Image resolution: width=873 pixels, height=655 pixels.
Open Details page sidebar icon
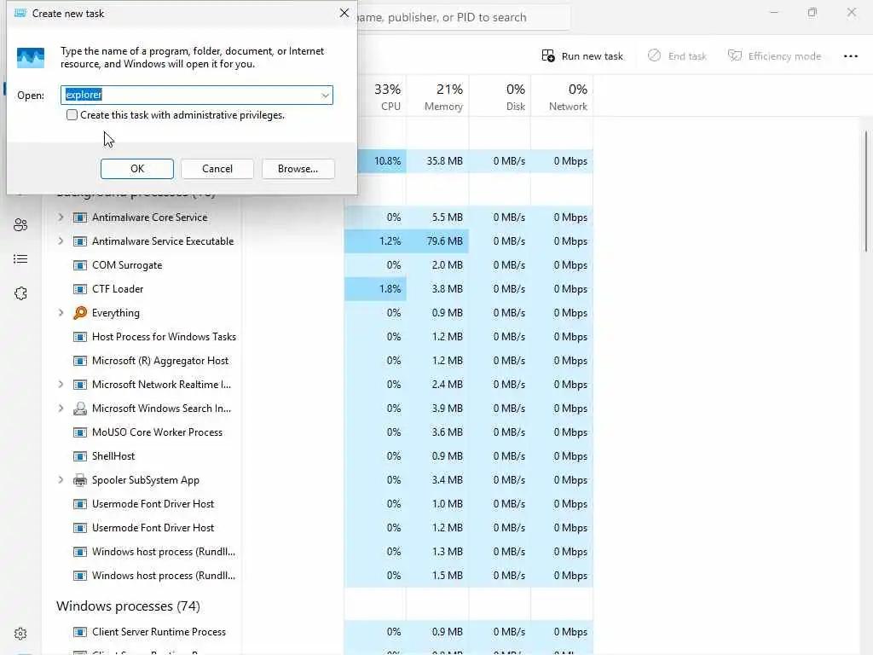tap(20, 259)
